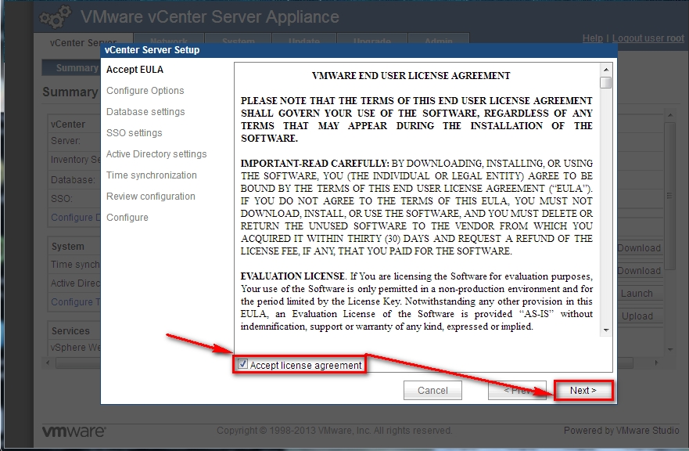The image size is (689, 451).
Task: Click horizontal scrollbar left arrow
Action: pos(48,363)
